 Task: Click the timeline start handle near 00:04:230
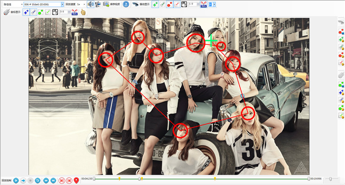[x=94, y=179]
